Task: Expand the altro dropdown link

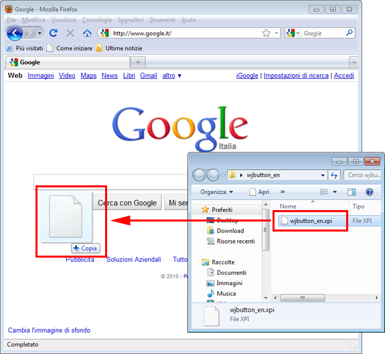Action: 172,76
